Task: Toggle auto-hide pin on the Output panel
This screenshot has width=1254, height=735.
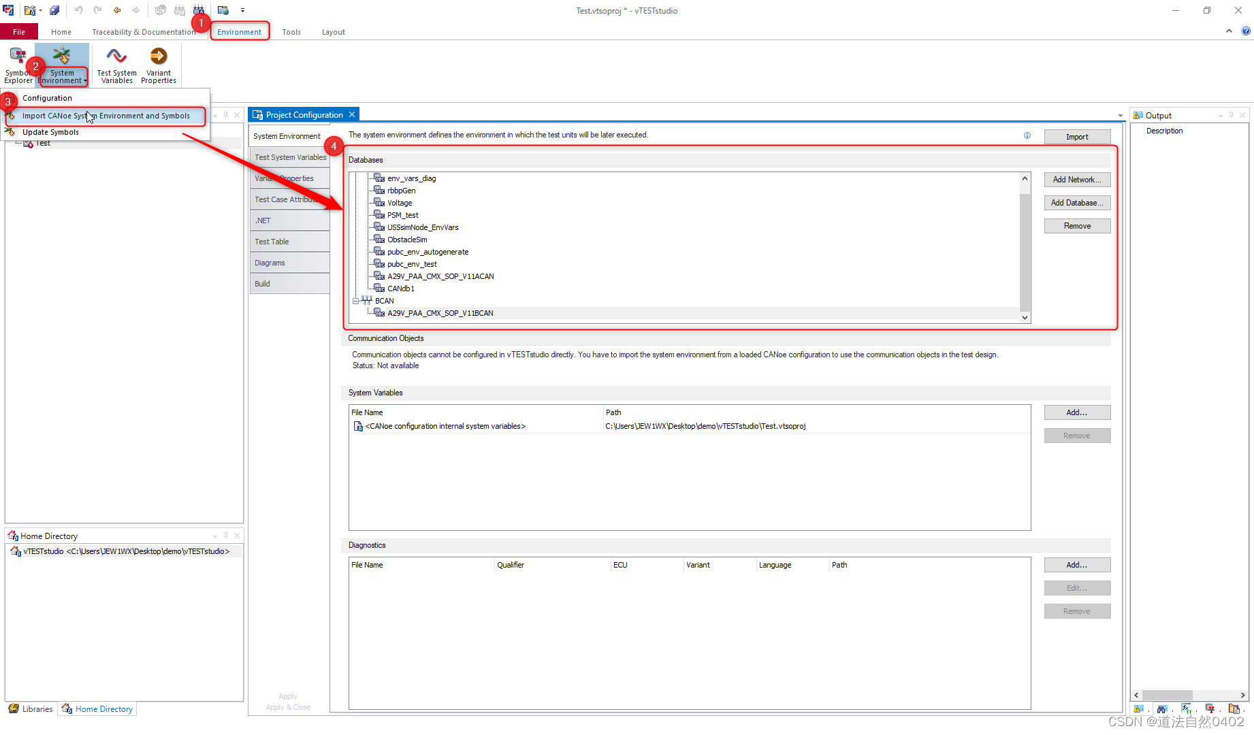Action: click(x=1231, y=114)
